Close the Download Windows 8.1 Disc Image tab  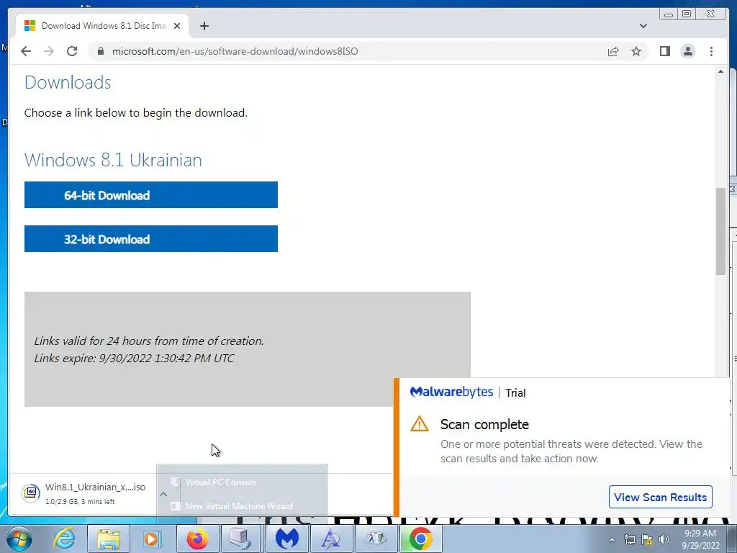coord(177,26)
